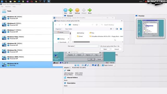
Task: Click the hard disk activity icon in VM status bar
Action: click(x=75, y=65)
